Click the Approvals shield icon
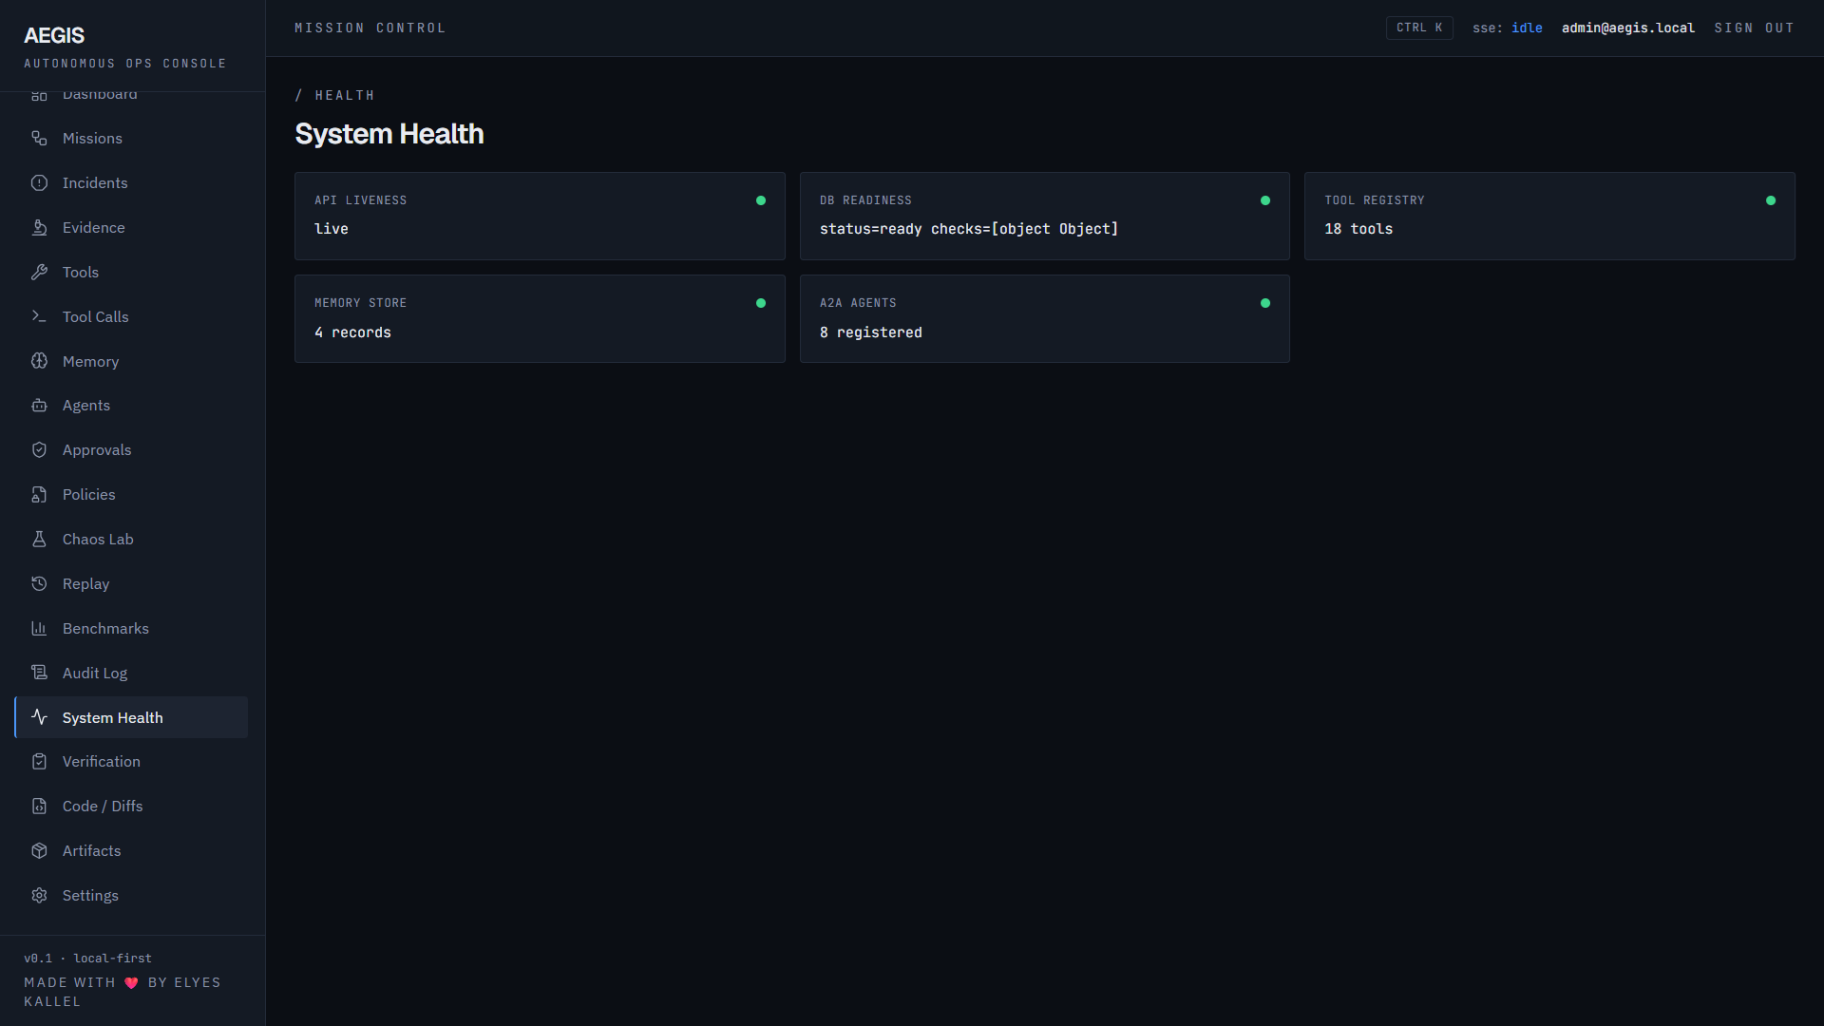1824x1026 pixels. [39, 449]
